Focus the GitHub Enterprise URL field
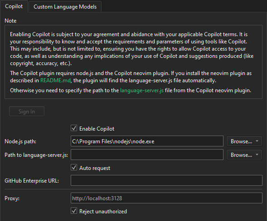The height and width of the screenshot is (221, 267). click(x=166, y=180)
